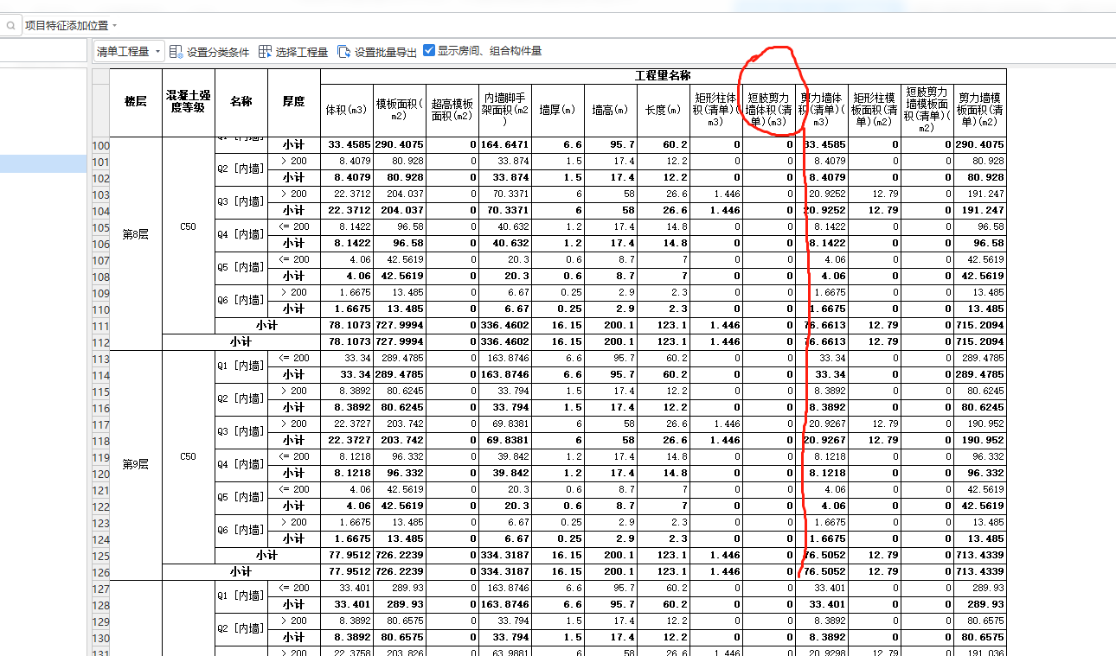The width and height of the screenshot is (1116, 656).
Task: Select the 短肢剪力墙体积(清单)(m3) column header
Action: 769,110
